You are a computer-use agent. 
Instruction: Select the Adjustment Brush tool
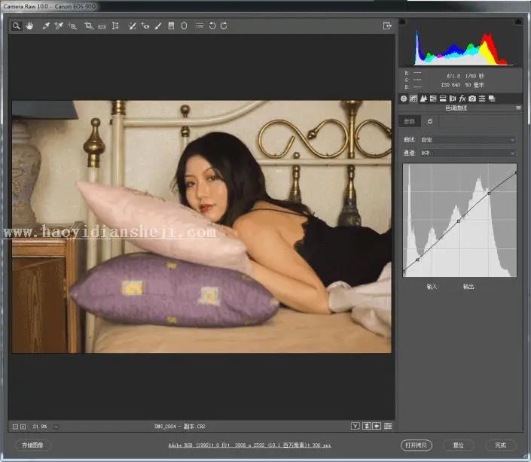click(158, 26)
